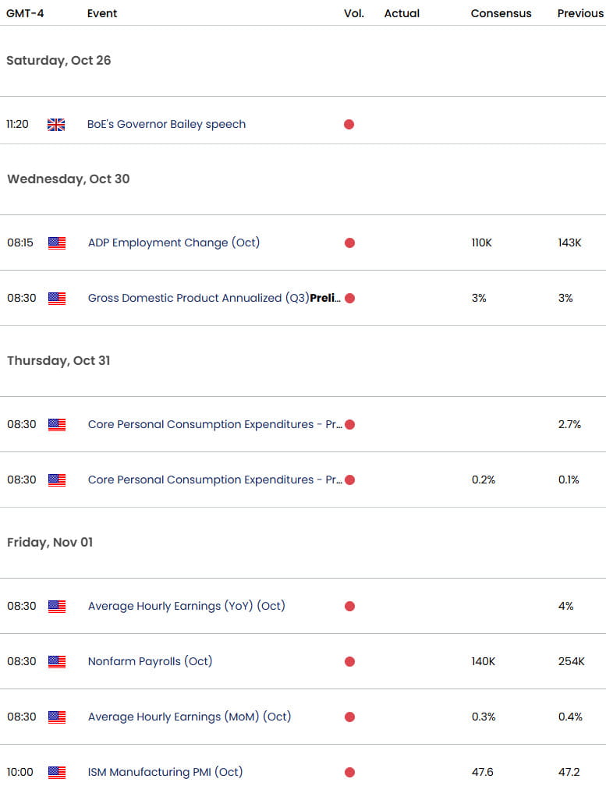The height and width of the screenshot is (793, 606).
Task: Click the US flag next to ISM Manufacturing PMI
Action: 56,772
